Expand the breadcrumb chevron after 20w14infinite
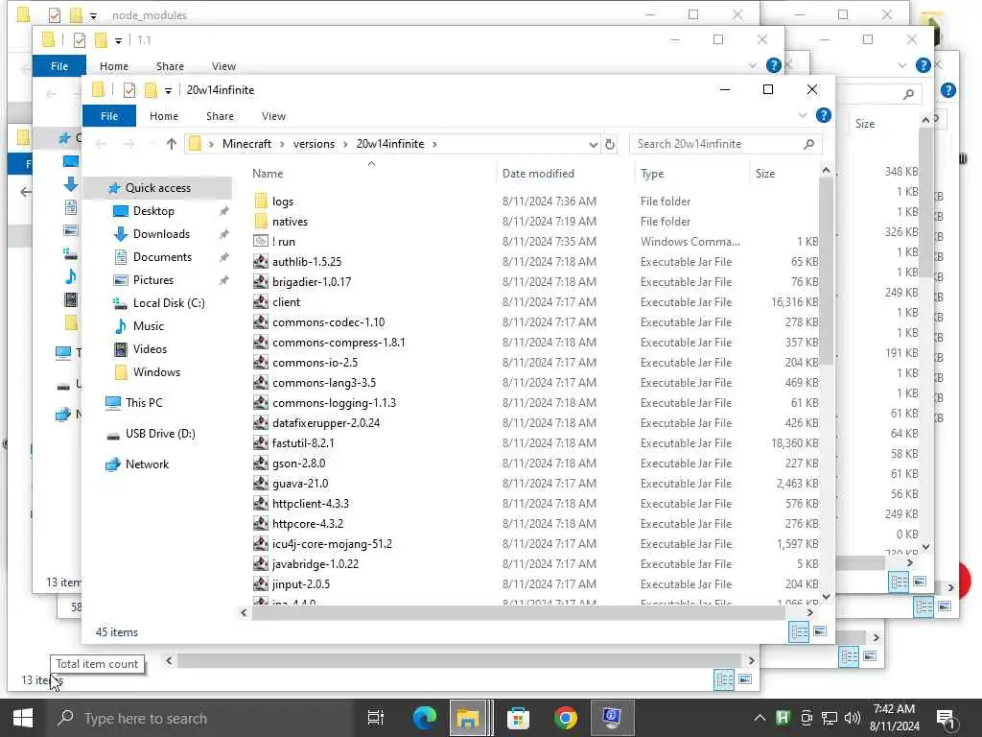This screenshot has width=982, height=737. tap(434, 144)
